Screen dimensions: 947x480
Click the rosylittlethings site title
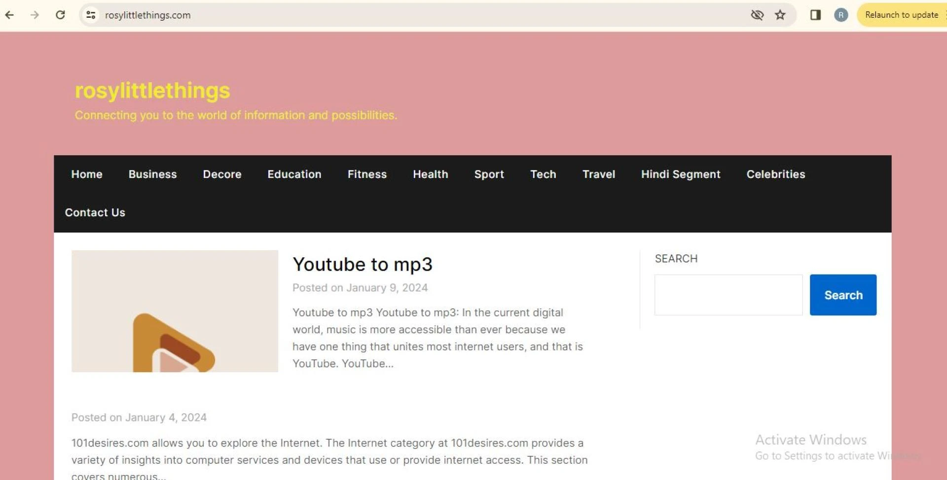point(152,91)
